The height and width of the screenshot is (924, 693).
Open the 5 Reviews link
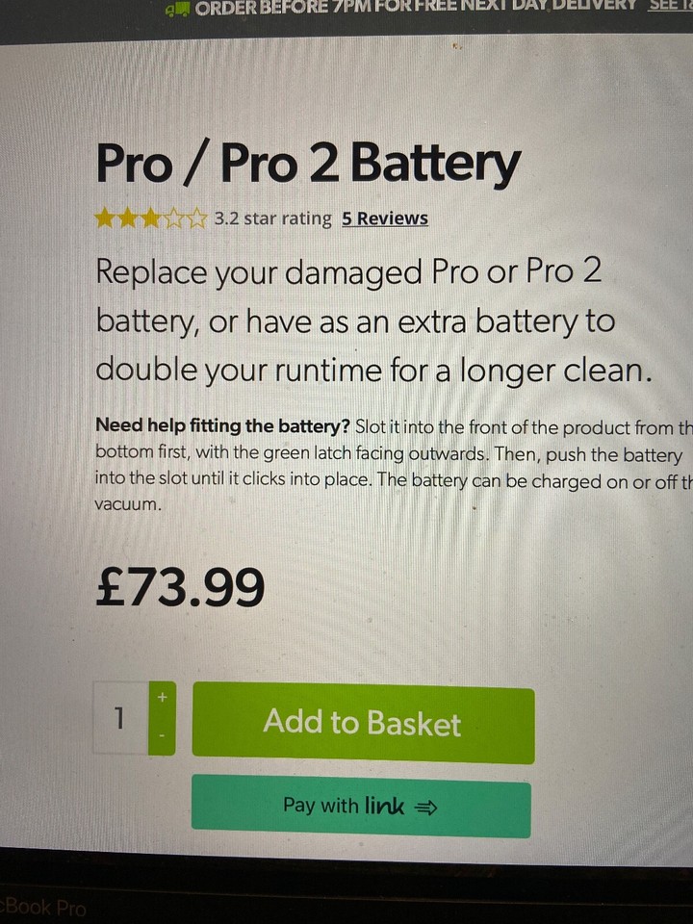point(385,218)
